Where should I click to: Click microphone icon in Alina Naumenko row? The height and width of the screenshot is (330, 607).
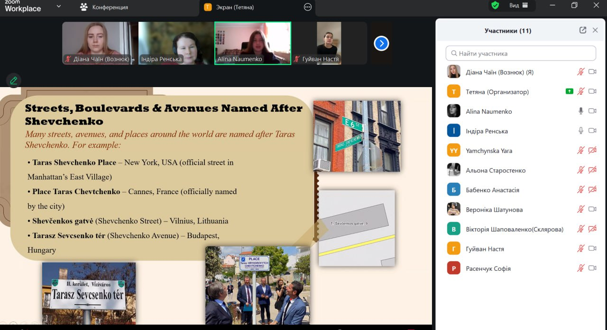[581, 111]
